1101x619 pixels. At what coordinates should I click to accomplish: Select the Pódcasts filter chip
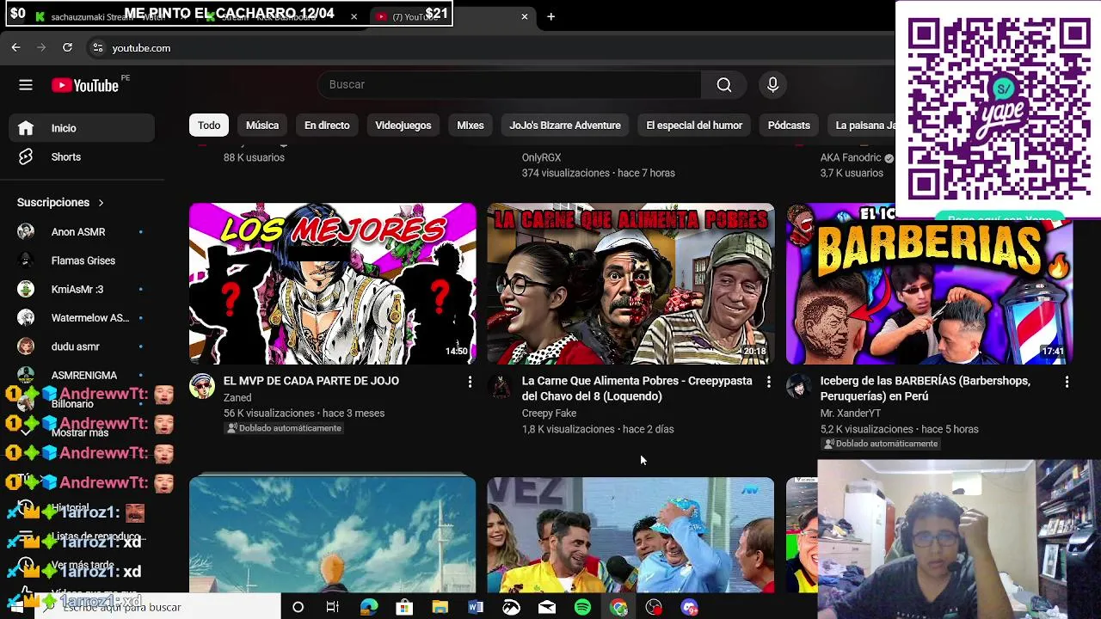coord(789,126)
